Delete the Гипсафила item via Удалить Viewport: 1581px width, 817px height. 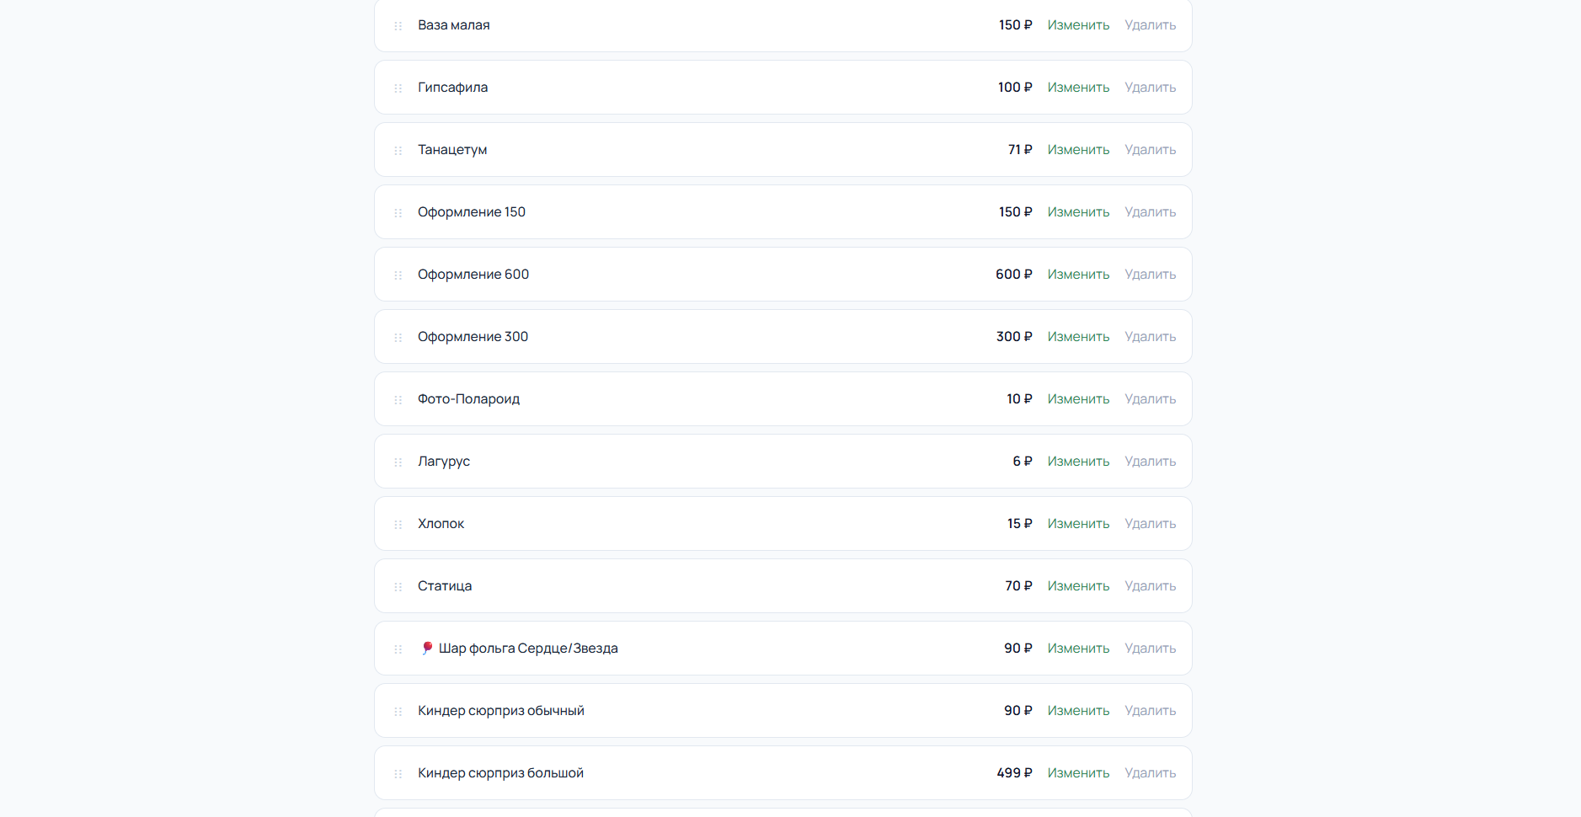(x=1150, y=88)
